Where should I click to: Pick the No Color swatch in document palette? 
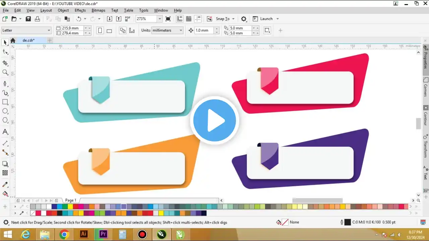click(x=33, y=213)
